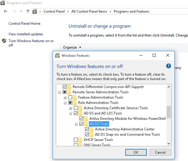Open the Organize dropdown menu

click(x=72, y=47)
